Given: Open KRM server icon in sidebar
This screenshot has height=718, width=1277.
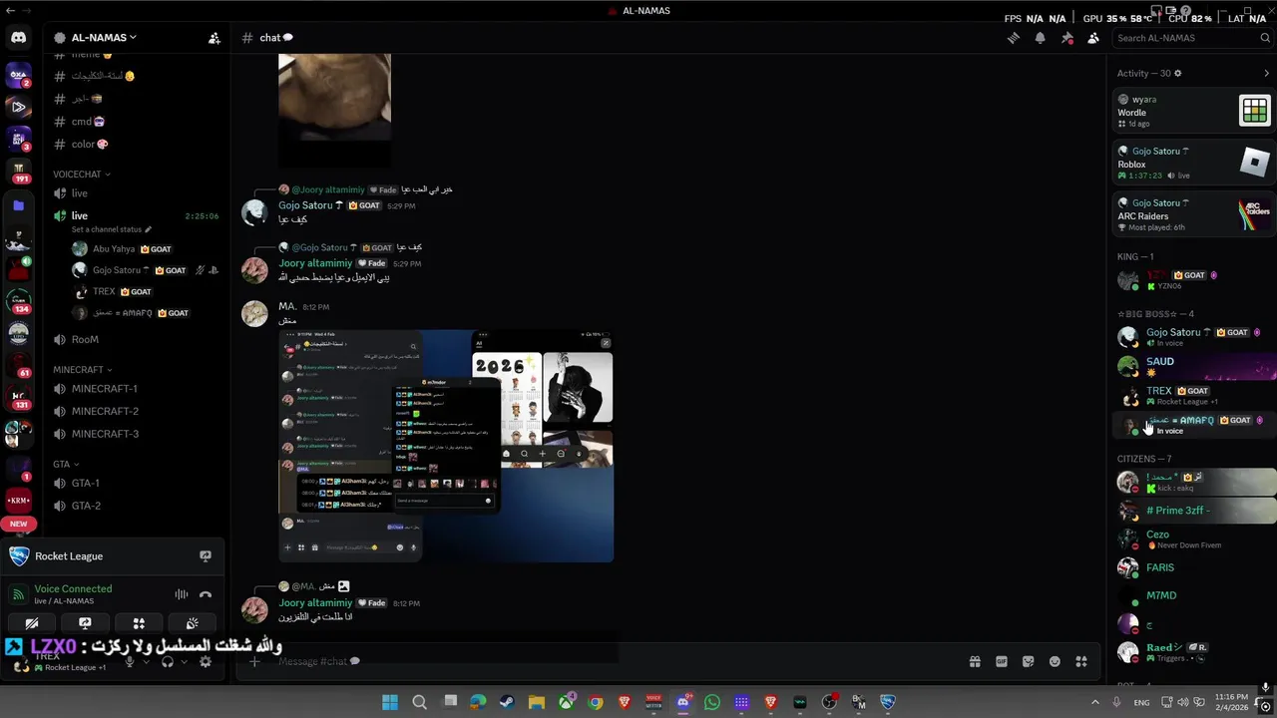Looking at the screenshot, I should [x=18, y=499].
